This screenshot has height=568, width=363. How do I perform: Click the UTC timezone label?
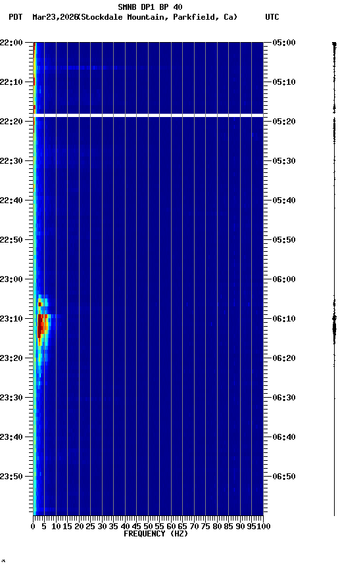pos(272,17)
